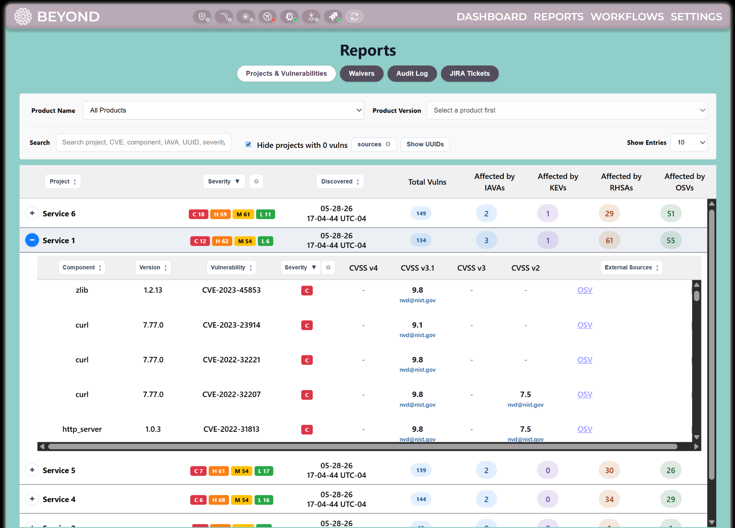This screenshot has width=735, height=528.
Task: Click the BEYOND logo icon
Action: pyautogui.click(x=23, y=16)
